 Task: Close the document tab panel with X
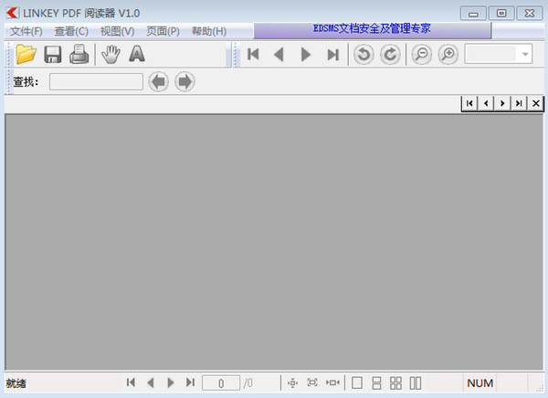click(x=536, y=103)
